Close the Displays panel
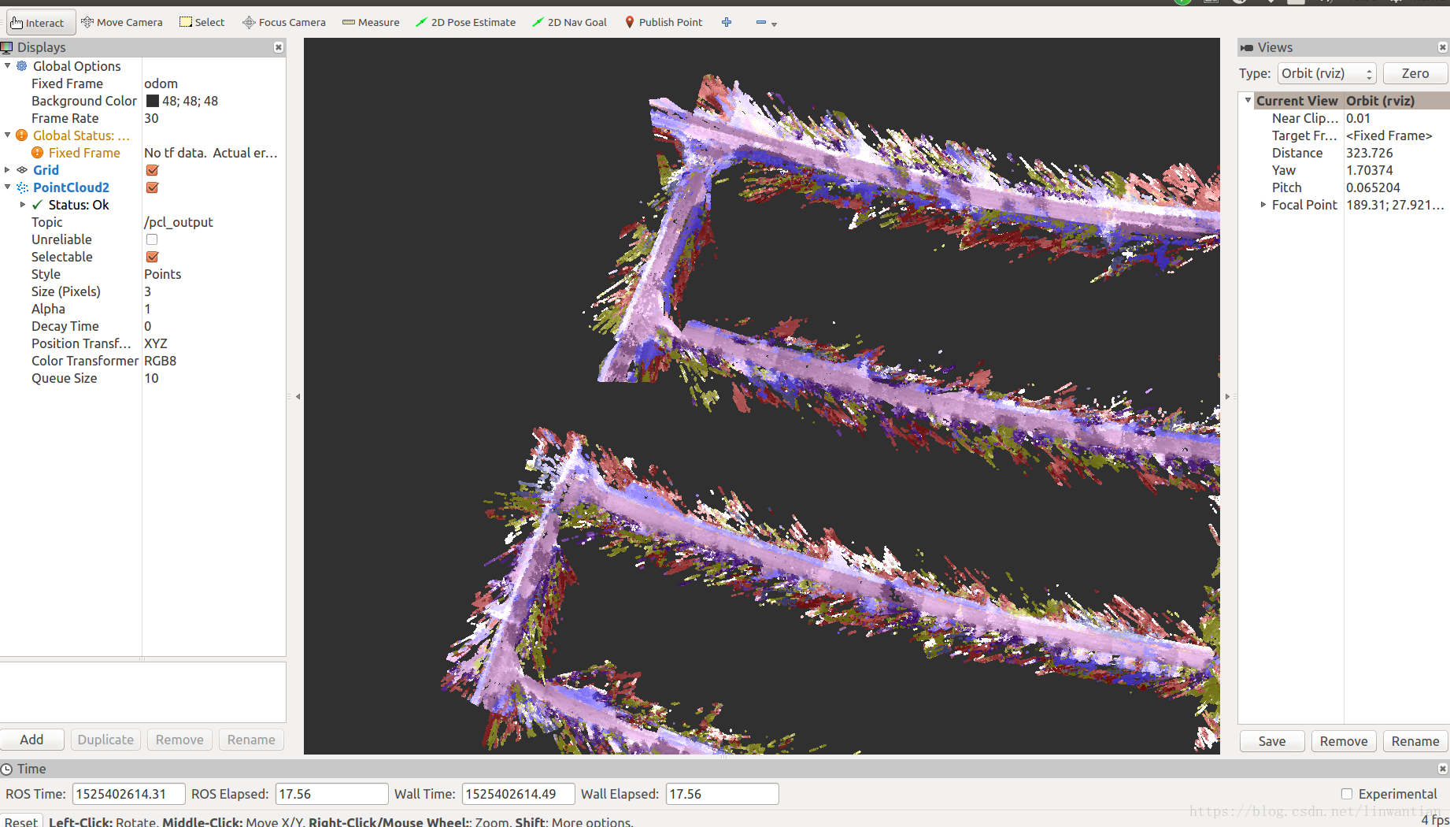The image size is (1450, 827). point(278,47)
